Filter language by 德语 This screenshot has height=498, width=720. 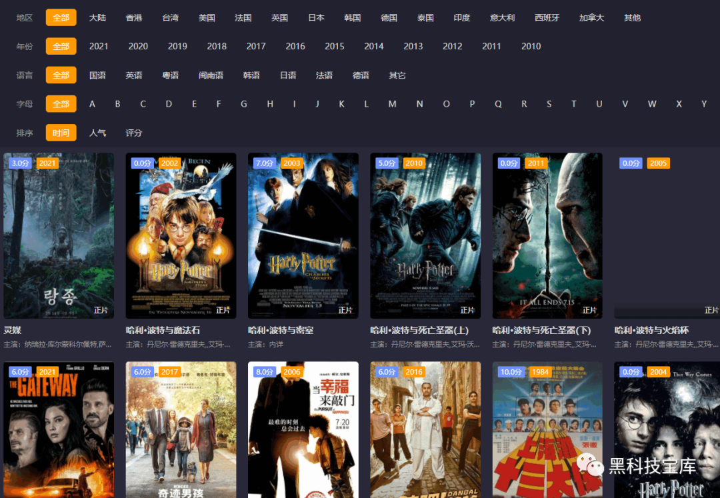click(361, 75)
